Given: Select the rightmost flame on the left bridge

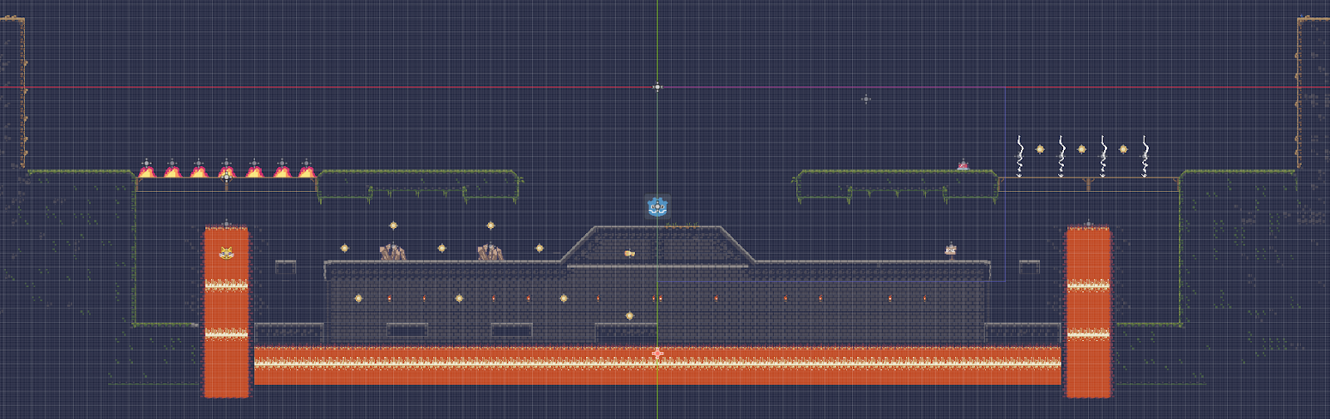Looking at the screenshot, I should tap(307, 171).
